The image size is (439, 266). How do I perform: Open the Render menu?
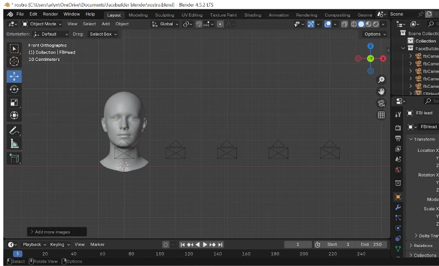point(50,14)
